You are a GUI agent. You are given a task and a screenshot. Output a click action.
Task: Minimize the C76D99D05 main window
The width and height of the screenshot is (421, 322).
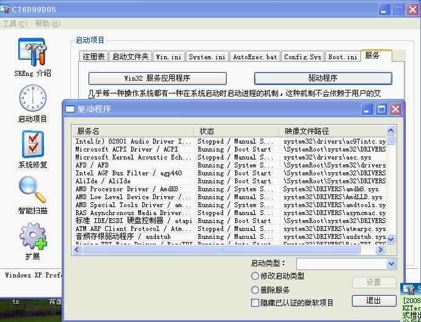[384, 10]
